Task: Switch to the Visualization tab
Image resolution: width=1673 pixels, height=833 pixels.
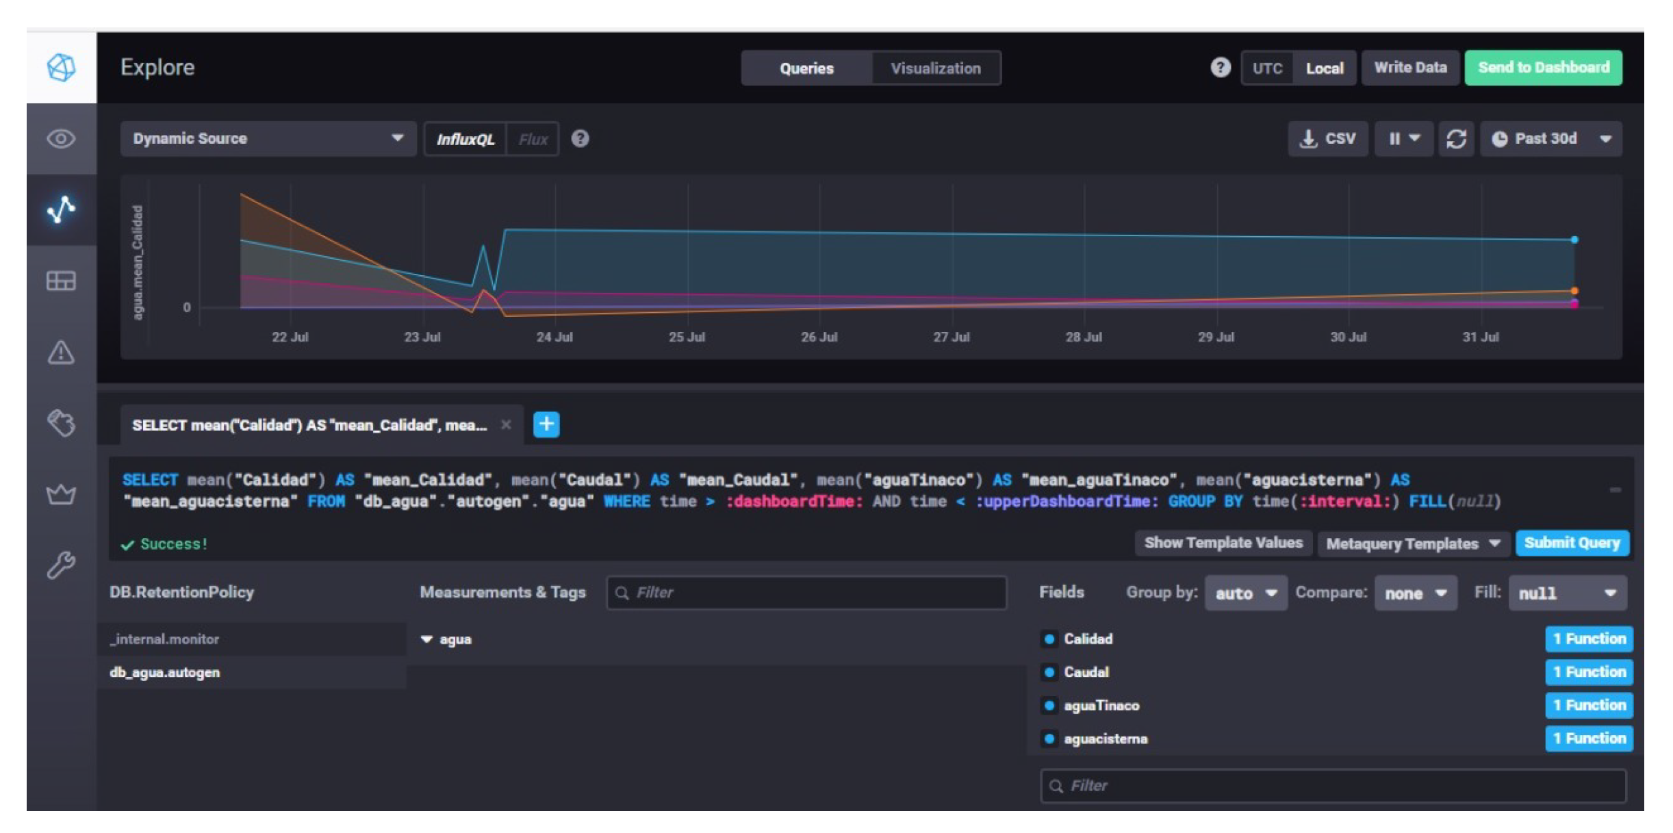Action: click(x=935, y=68)
